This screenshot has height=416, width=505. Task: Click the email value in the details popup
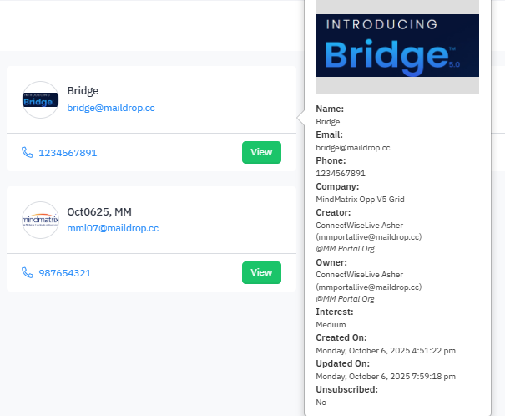(x=353, y=147)
